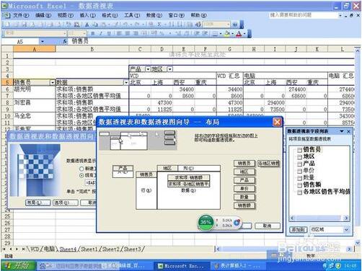
Task: Click the 选项 button in wizard dialog
Action: click(x=66, y=203)
